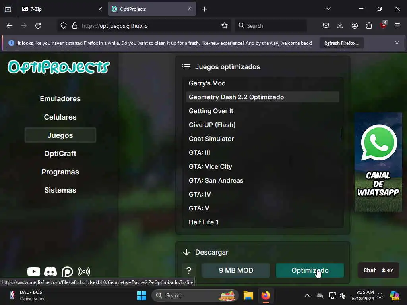Screen dimensions: 407x305
Task: Open the Firefox downloads panel
Action: [x=340, y=26]
